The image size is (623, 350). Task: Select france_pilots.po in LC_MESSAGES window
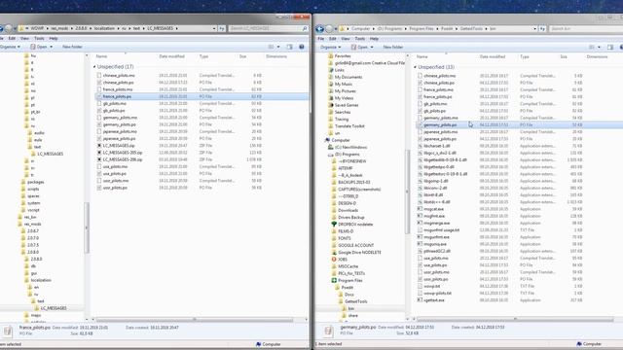tap(202, 96)
